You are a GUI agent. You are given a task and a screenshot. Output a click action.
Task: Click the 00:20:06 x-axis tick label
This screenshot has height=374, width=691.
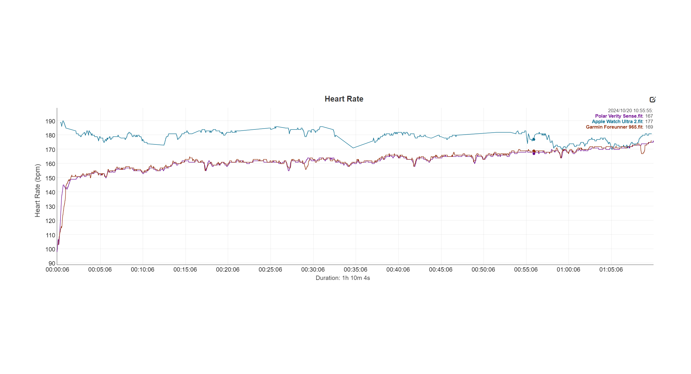[227, 270]
